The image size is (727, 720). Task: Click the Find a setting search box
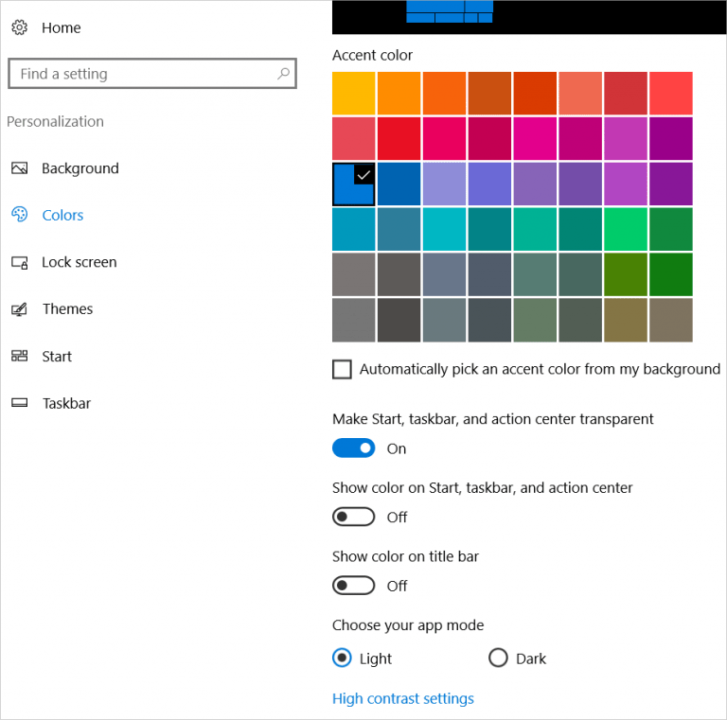pyautogui.click(x=152, y=73)
